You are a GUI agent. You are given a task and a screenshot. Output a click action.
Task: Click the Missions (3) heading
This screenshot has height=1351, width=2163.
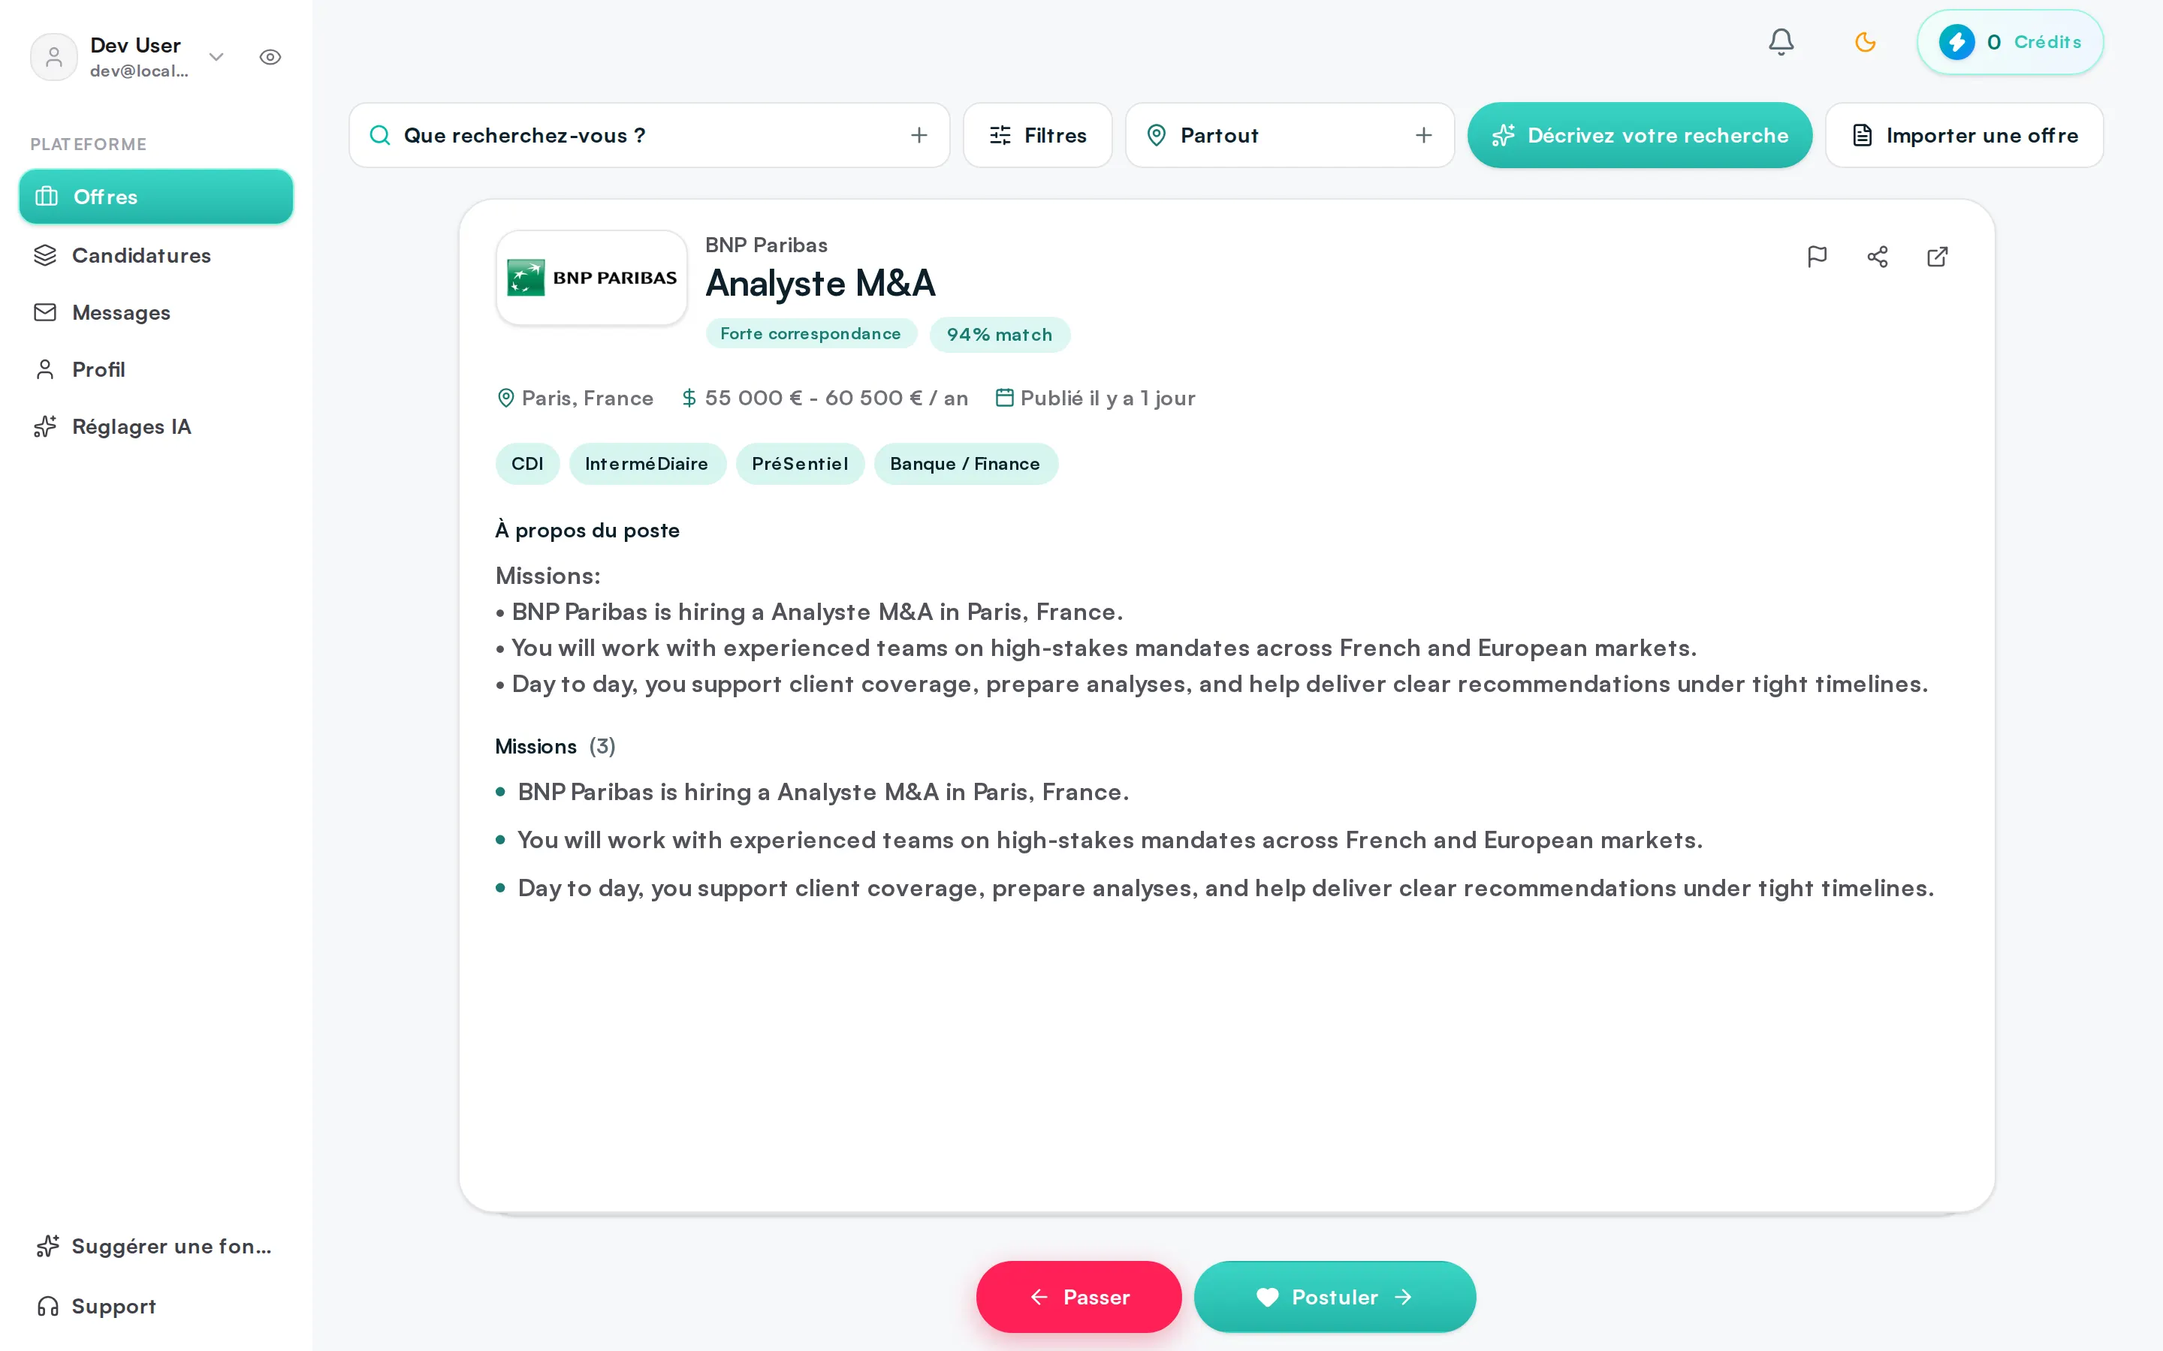(555, 746)
